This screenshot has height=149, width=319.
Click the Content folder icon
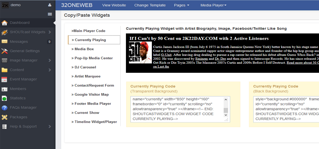[4, 70]
